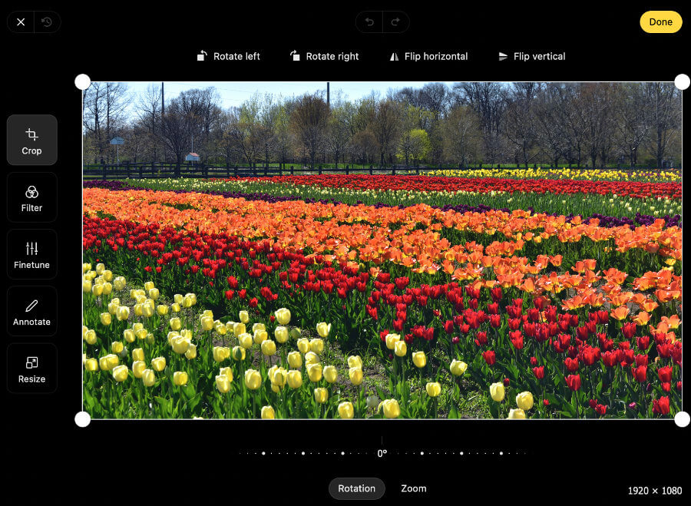691x506 pixels.
Task: Set rotation angle on the 0° slider
Action: click(x=382, y=453)
